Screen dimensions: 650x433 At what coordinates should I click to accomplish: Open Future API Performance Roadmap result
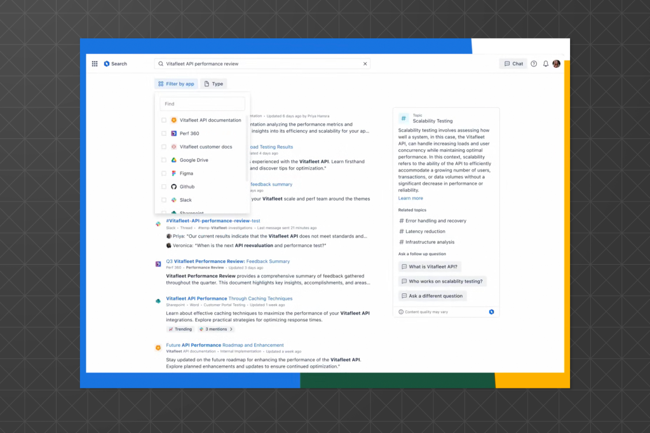225,345
